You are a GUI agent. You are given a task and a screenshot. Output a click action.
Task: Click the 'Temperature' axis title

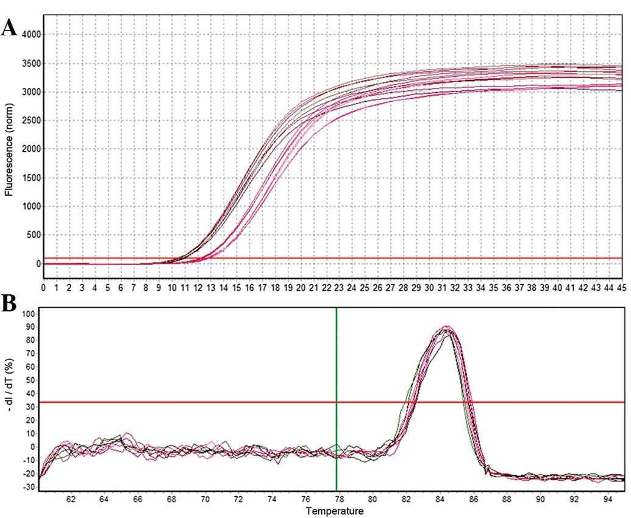point(334,511)
